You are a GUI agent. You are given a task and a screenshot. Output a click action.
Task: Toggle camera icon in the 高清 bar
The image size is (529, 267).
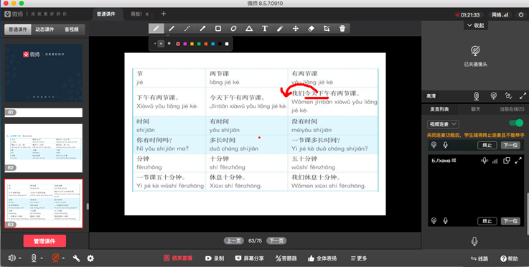(x=493, y=96)
